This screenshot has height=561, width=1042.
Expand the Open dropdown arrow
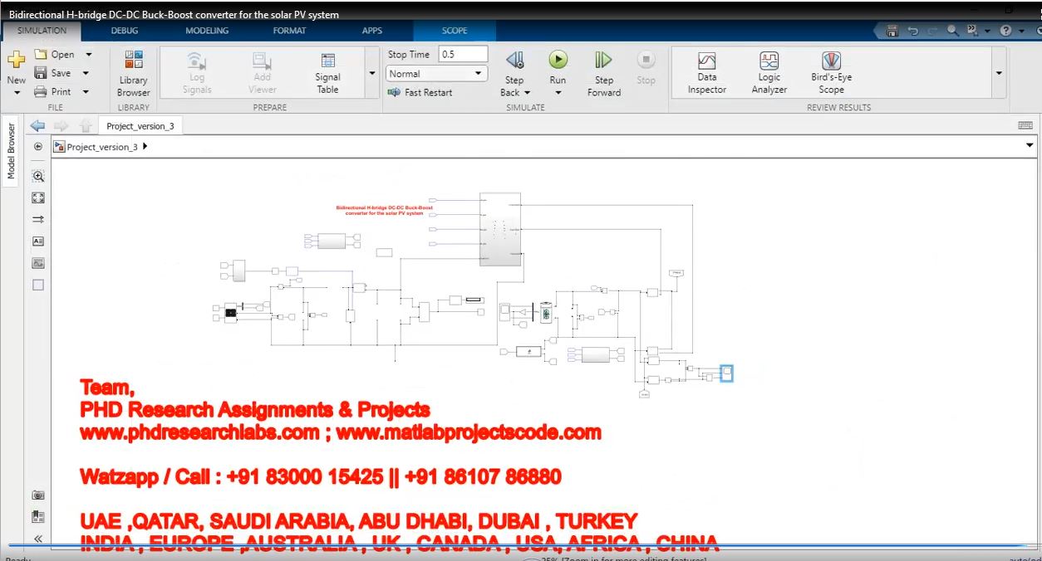pos(88,54)
